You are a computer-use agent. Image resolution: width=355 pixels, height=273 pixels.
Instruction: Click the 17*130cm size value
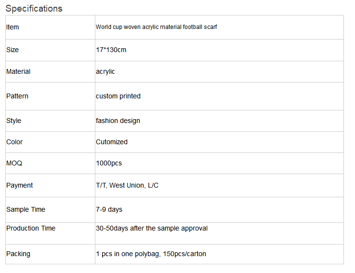tap(111, 50)
